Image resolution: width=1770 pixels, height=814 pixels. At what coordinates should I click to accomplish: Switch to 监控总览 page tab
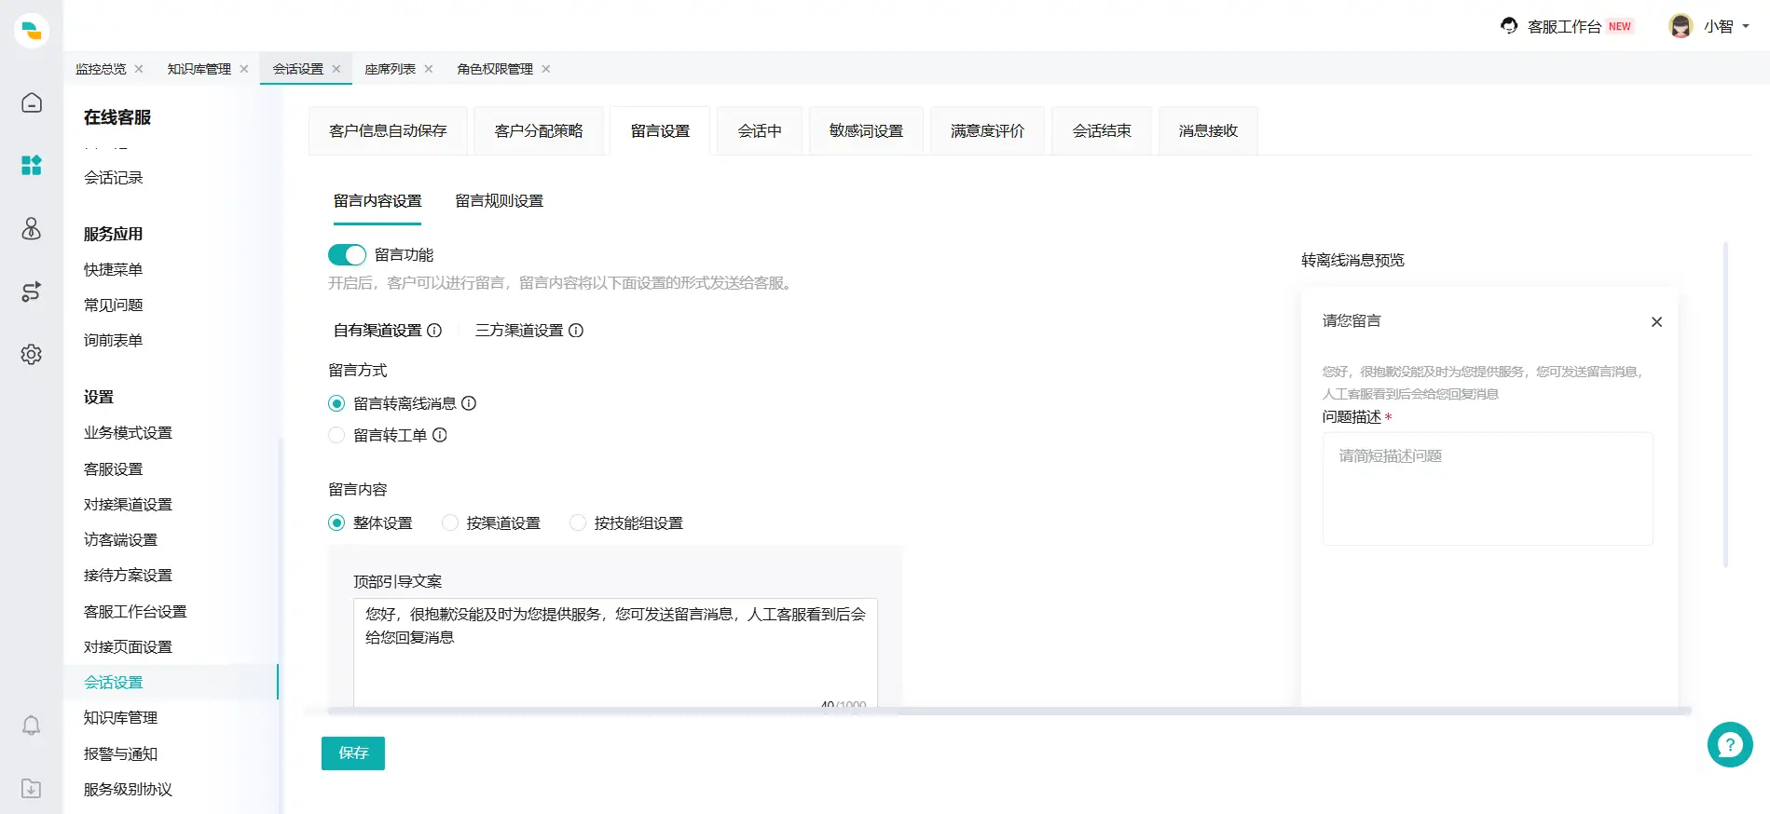click(x=101, y=69)
